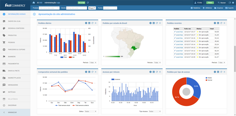Viewport: 236px width, 116px height.
Task: Open Envio & Frete in sidebar
Action: point(15,71)
